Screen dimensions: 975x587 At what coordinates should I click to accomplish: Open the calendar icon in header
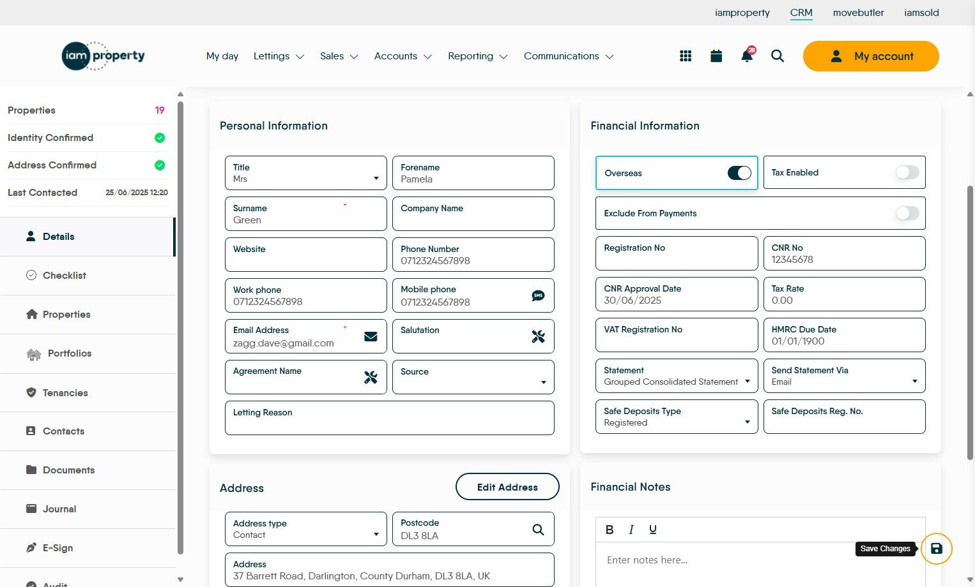click(716, 56)
